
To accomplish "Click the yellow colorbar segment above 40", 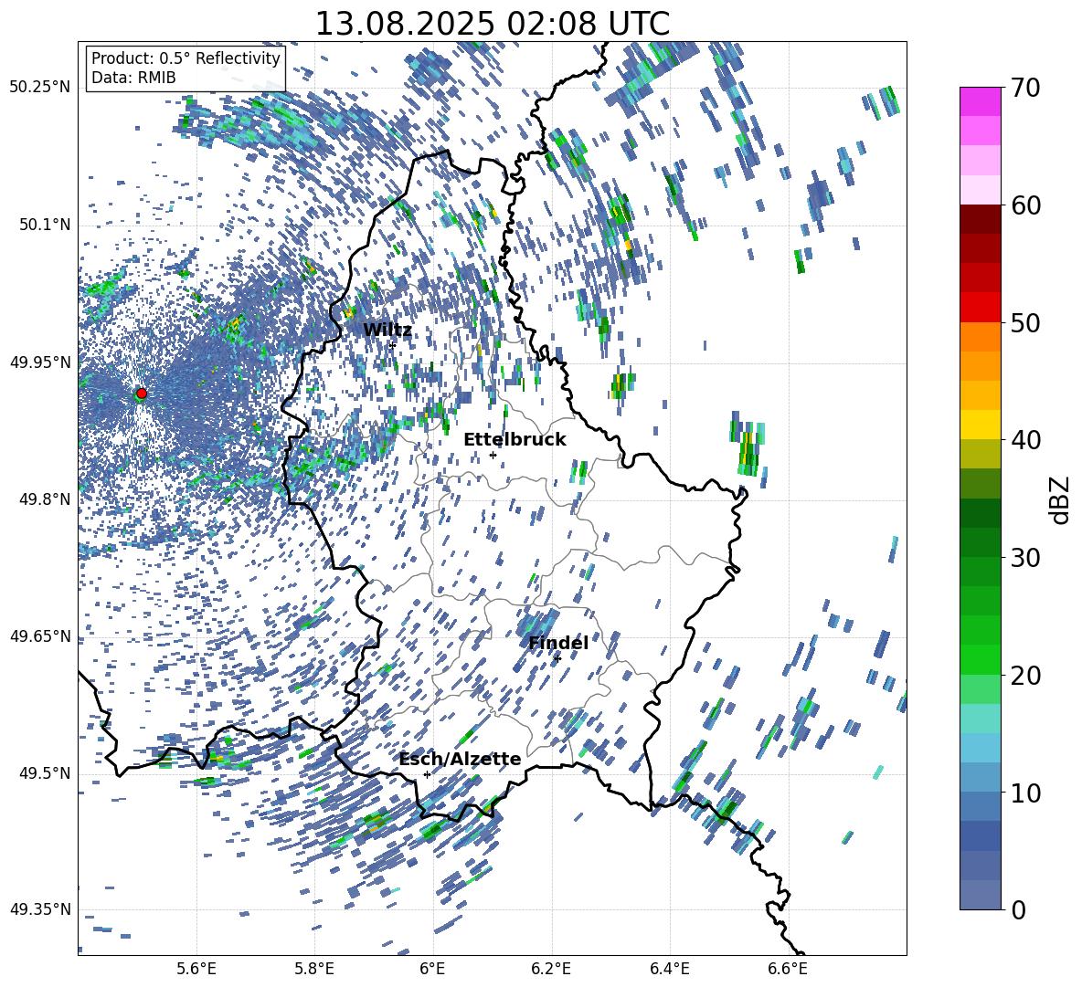I will [x=980, y=425].
